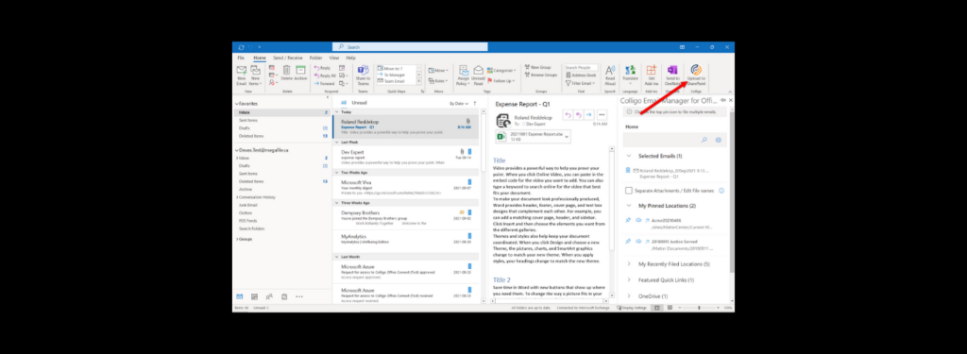967x354 pixels.
Task: Click the send/receive sync icon in title bar
Action: coord(241,47)
